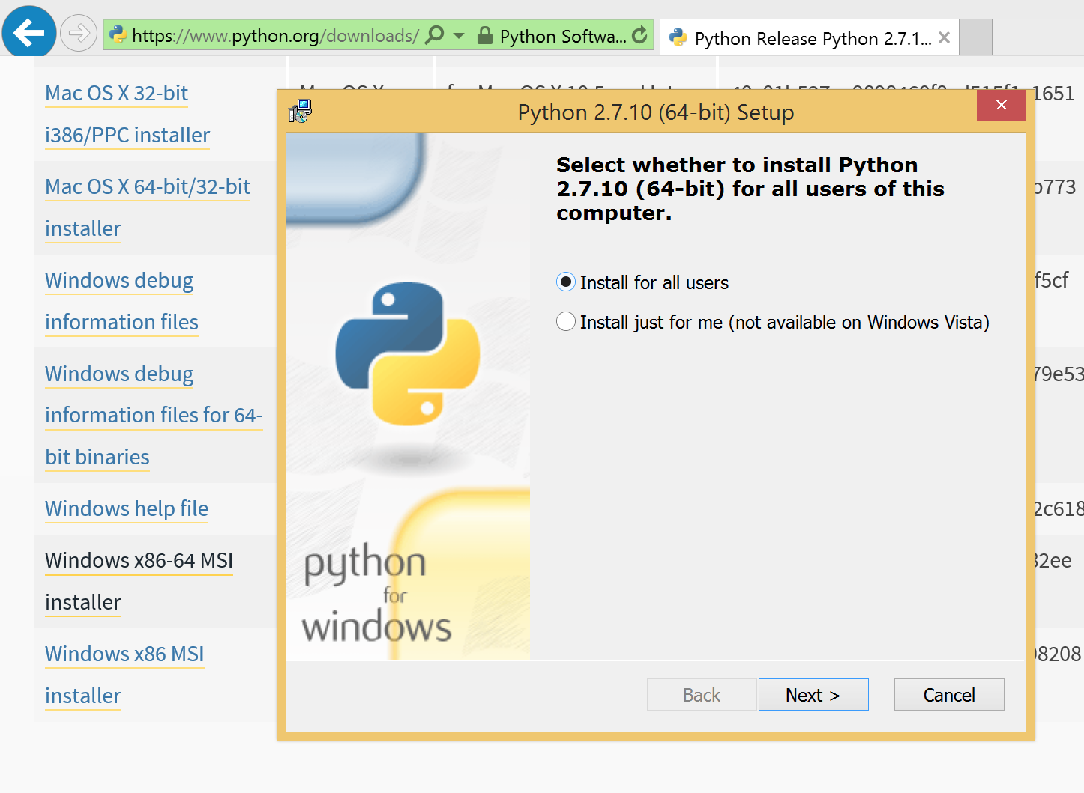Click the padlock security icon
1084x793 pixels.
[485, 35]
